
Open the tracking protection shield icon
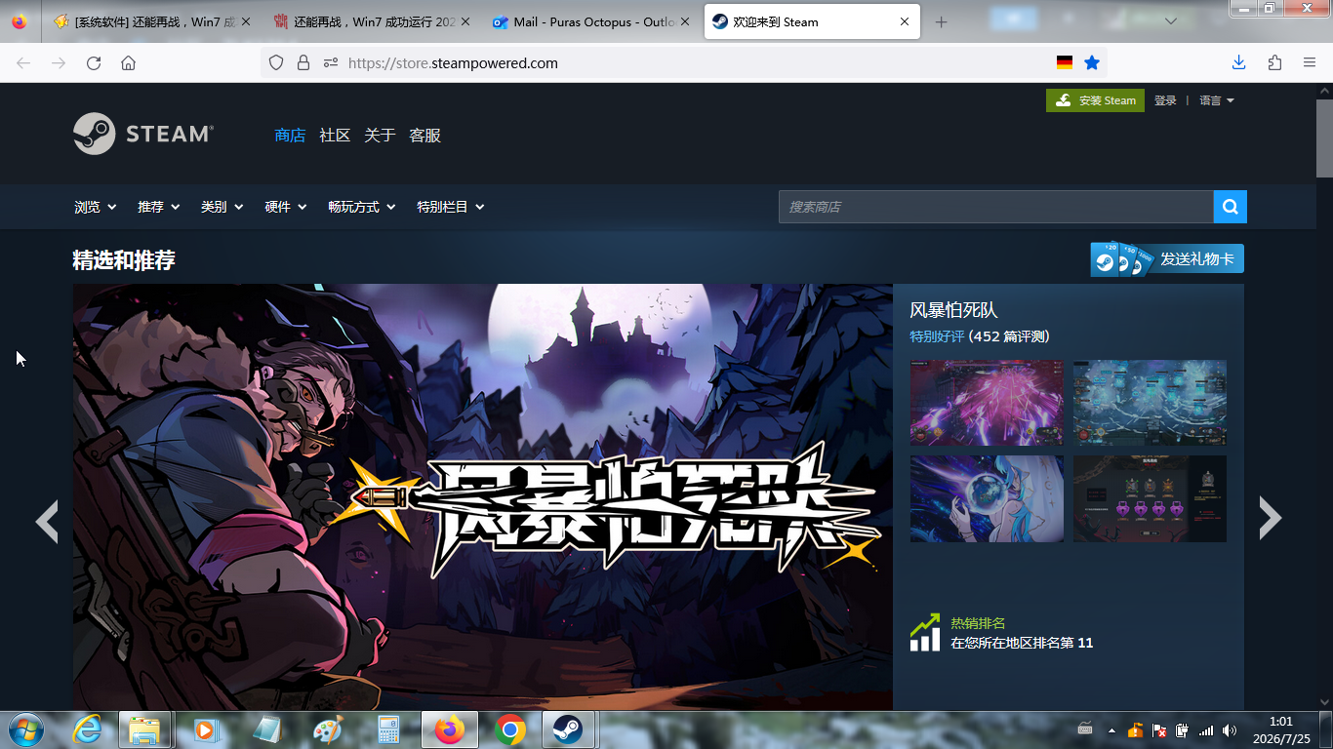[276, 62]
